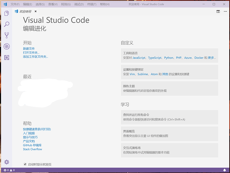Open the Source Control view
Image resolution: width=230 pixels, height=173 pixels.
(x=7, y=35)
